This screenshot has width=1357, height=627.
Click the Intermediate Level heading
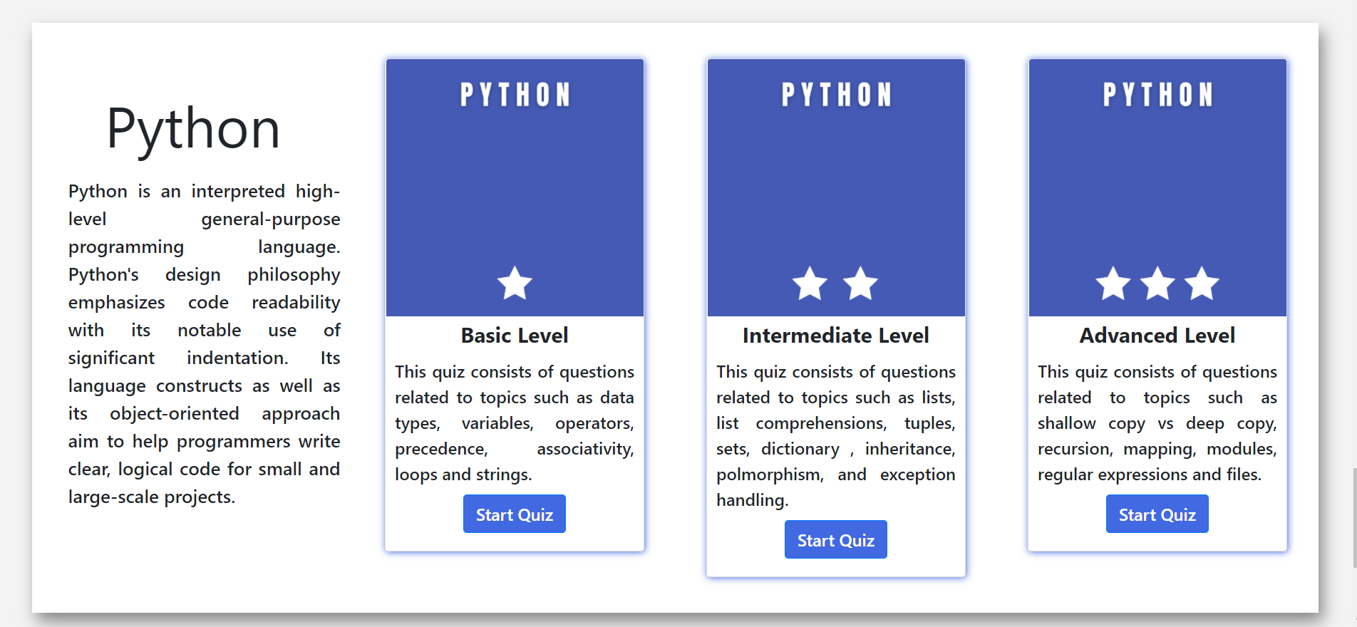tap(835, 335)
